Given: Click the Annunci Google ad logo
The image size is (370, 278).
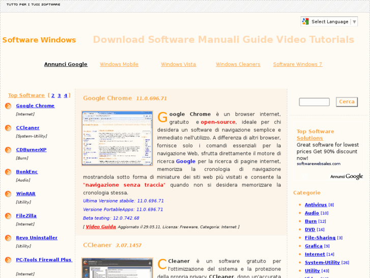Looking at the screenshot, I should click(x=347, y=176).
